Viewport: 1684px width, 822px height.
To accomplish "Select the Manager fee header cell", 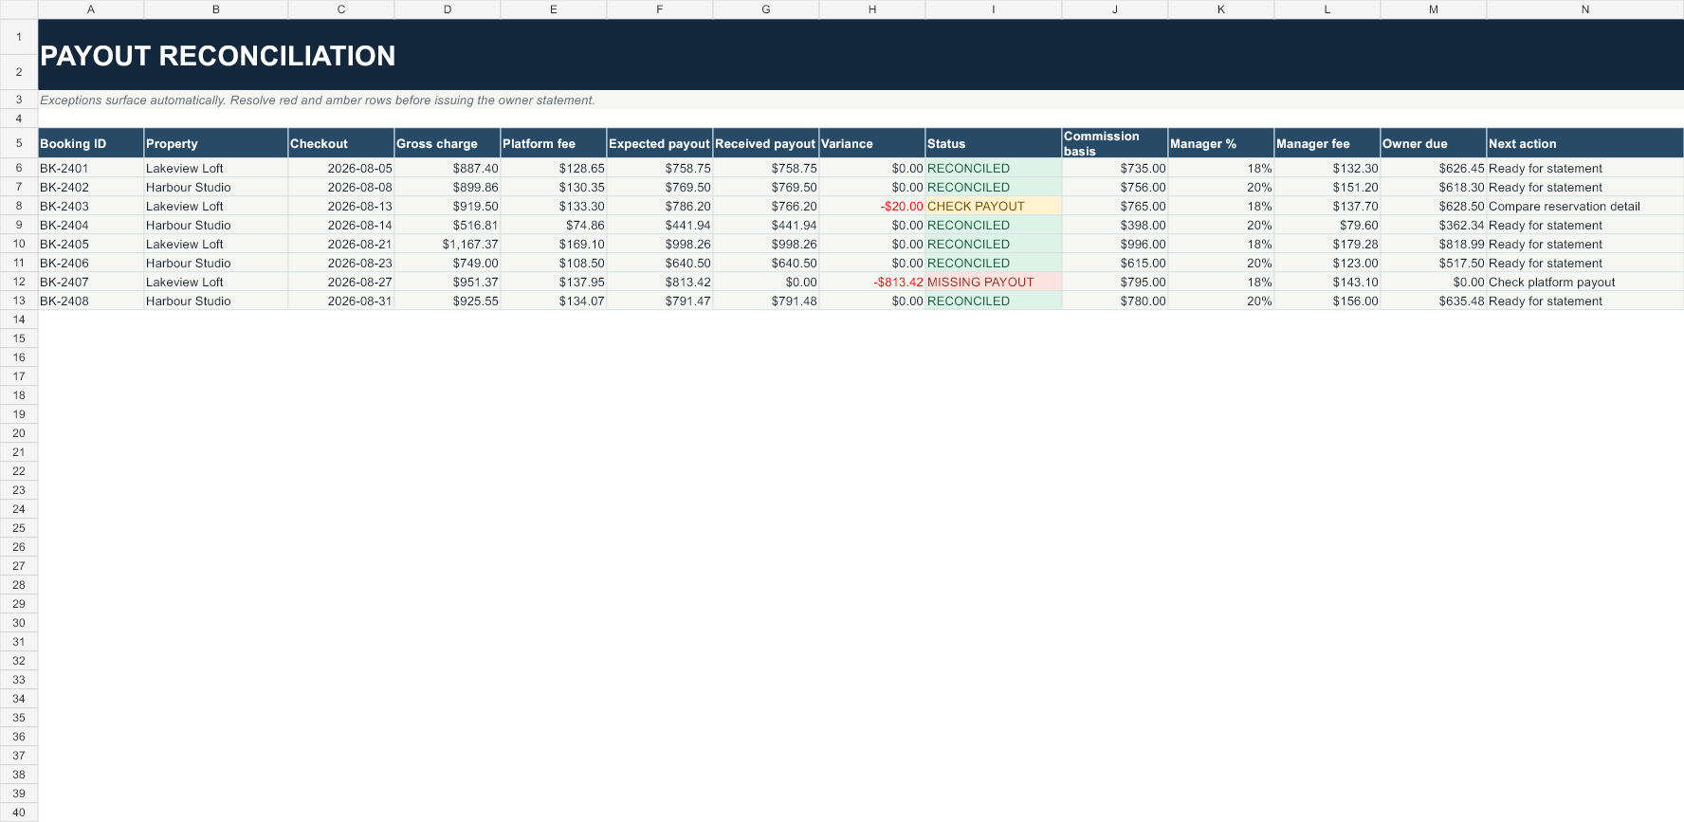I will (1327, 143).
